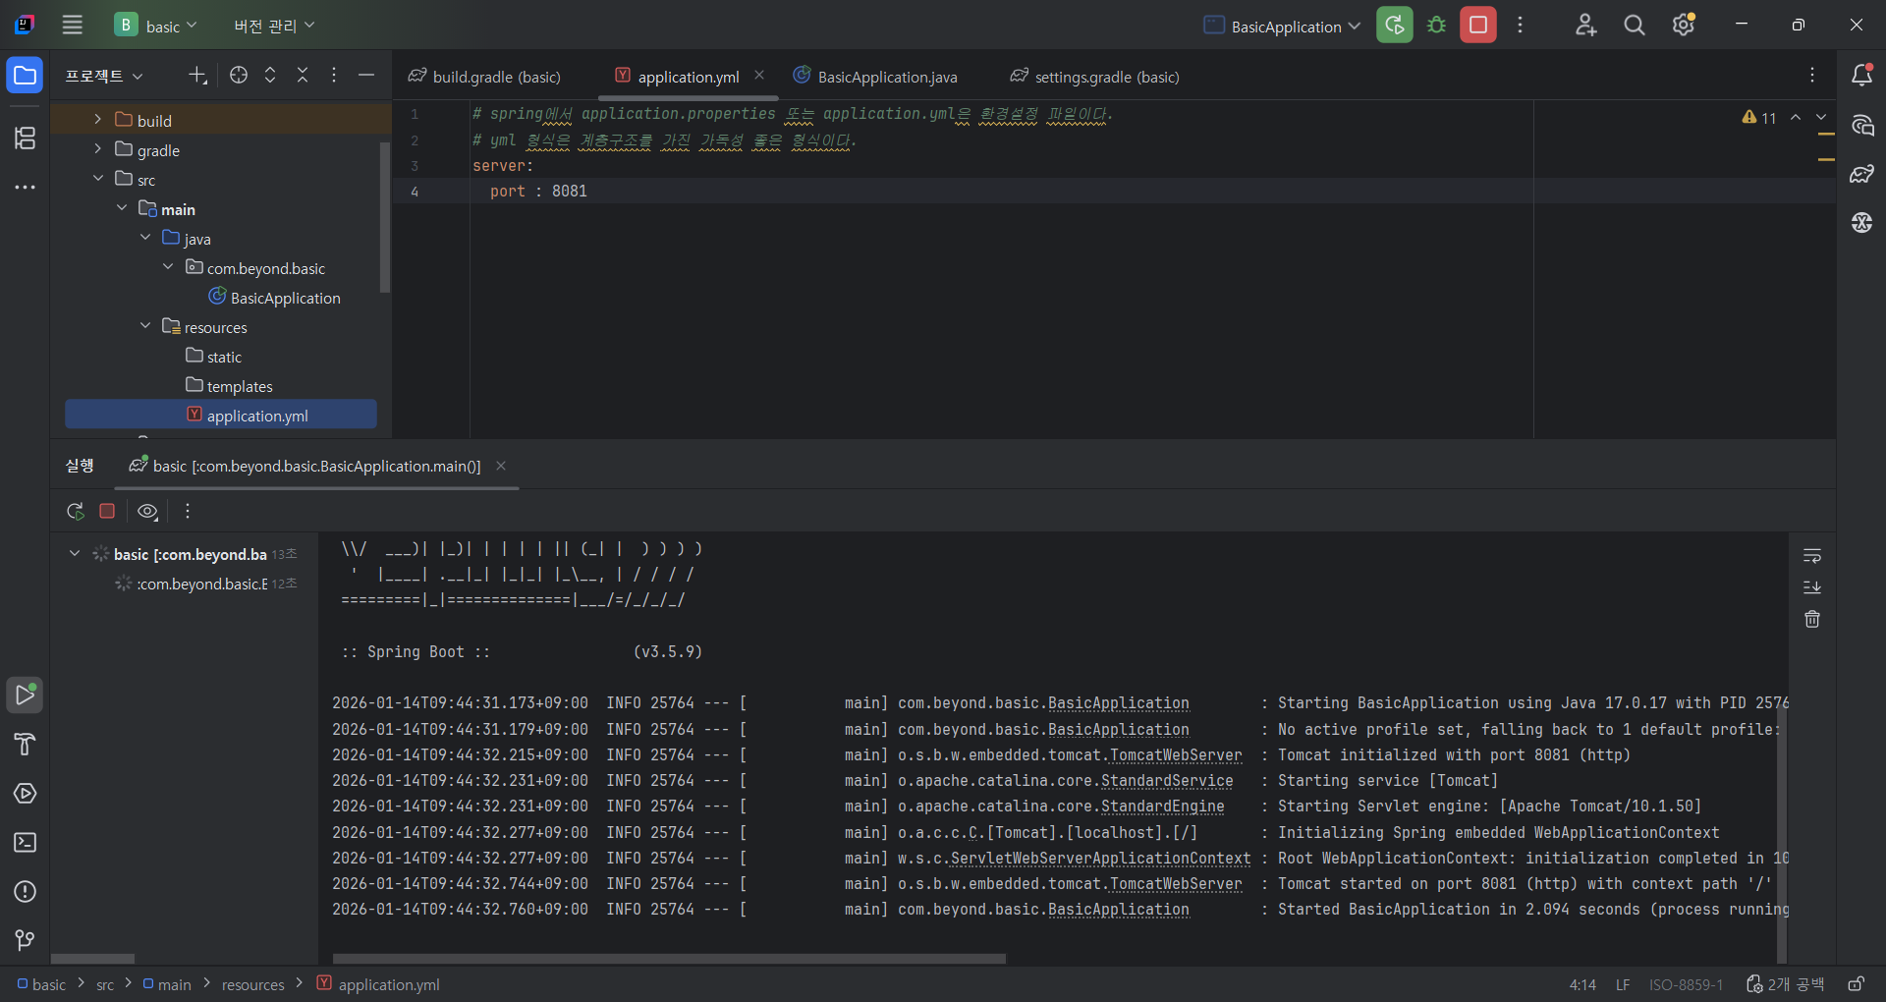Screen dimensions: 1886x1002
Task: Stop the running BasicApplication in toolbar
Action: tap(1477, 26)
